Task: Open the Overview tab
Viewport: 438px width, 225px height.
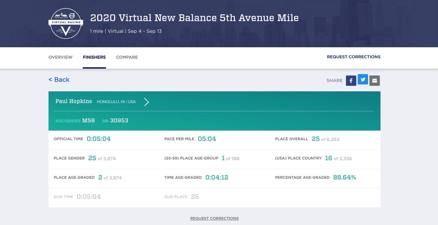Action: point(61,57)
